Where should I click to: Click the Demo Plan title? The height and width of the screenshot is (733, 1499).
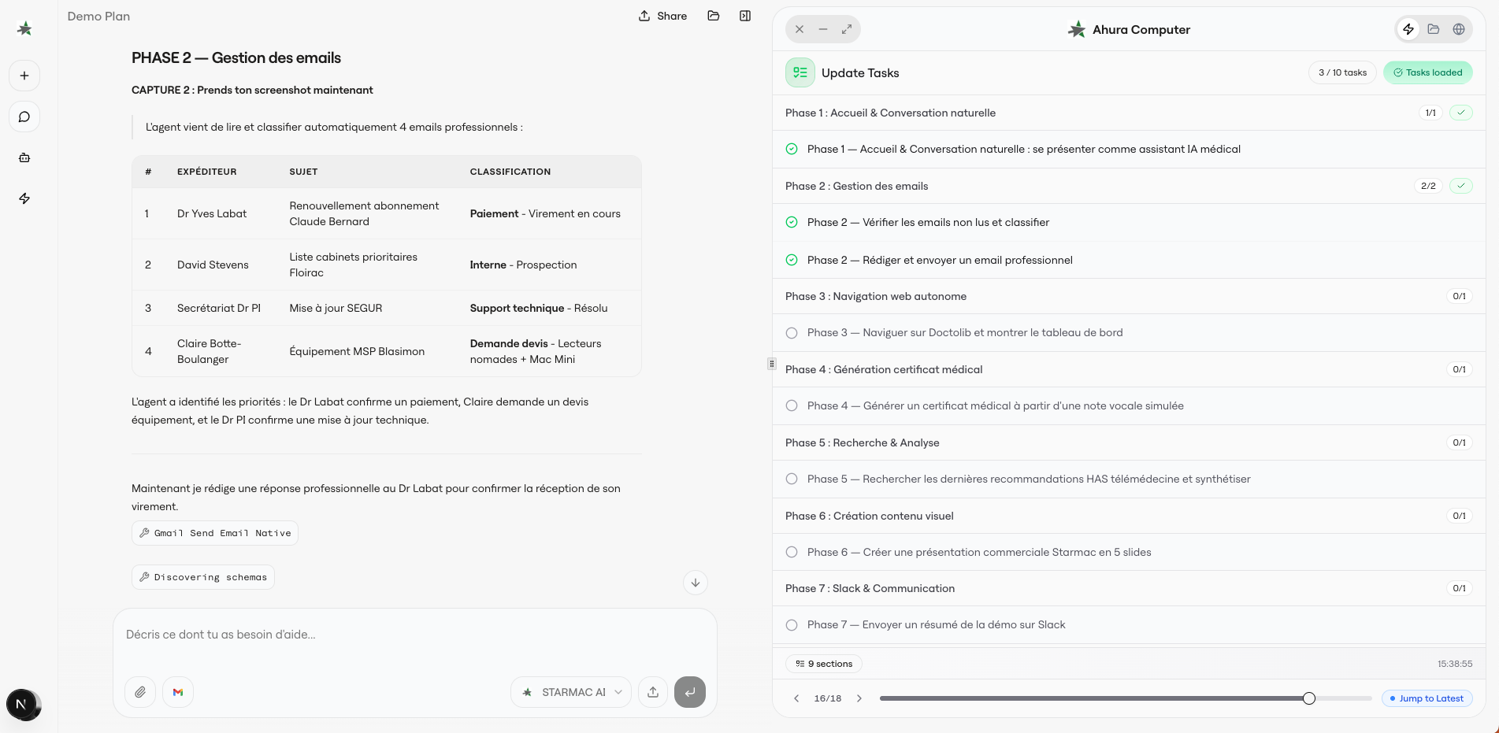(x=98, y=16)
